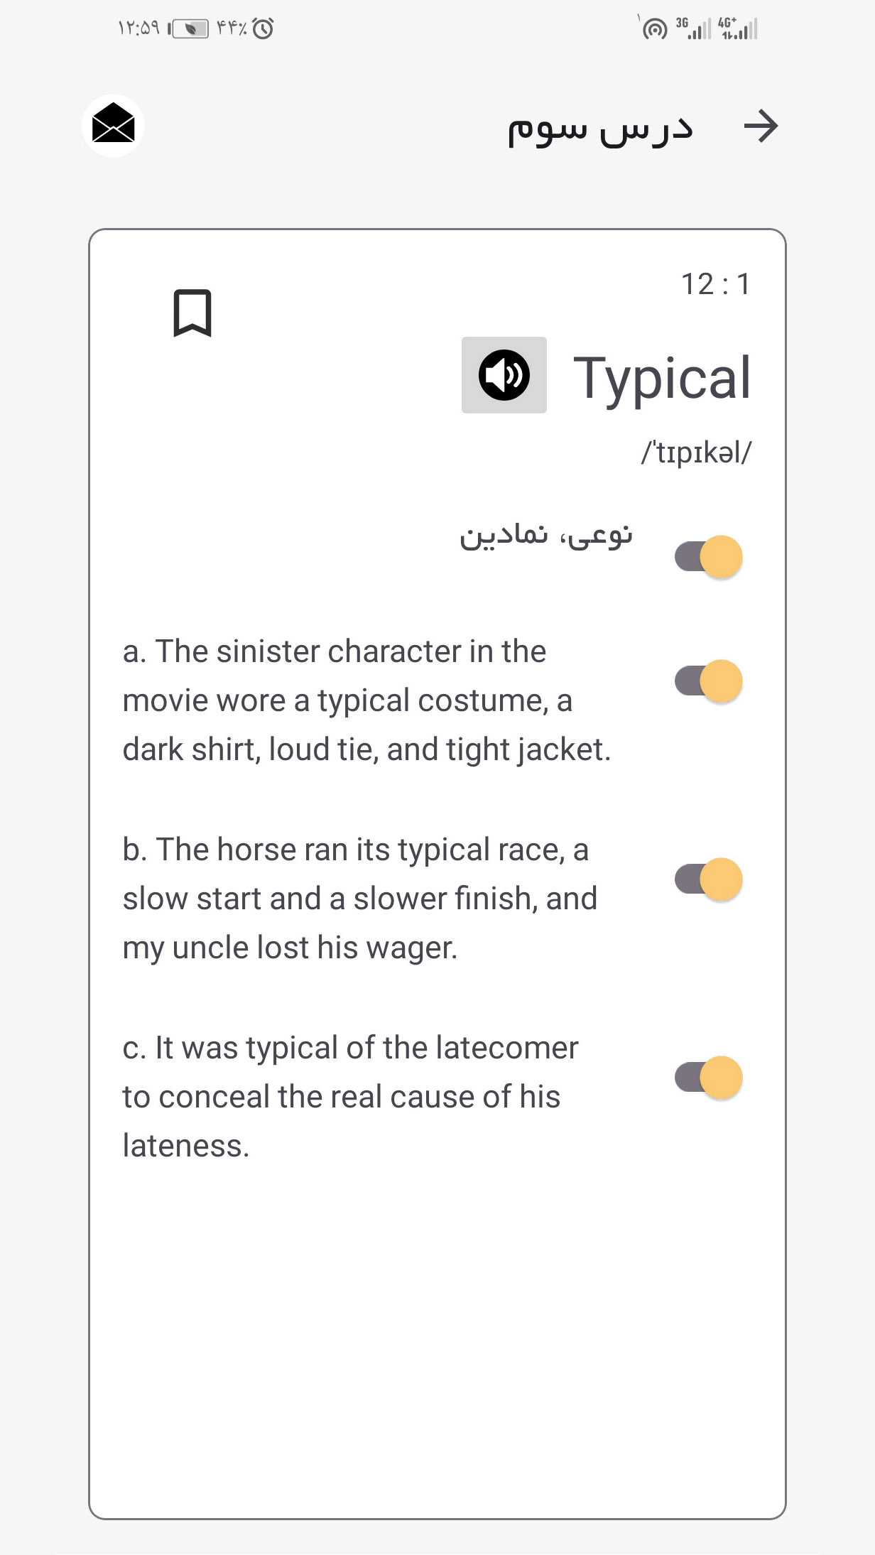Tap the word heading Typical

click(662, 378)
